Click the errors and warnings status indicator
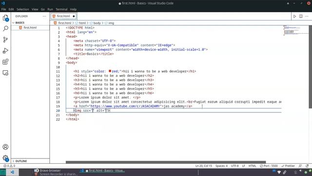Viewport: 312px width, 176px height. pyautogui.click(x=9, y=166)
